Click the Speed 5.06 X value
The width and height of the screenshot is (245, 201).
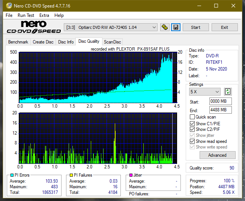(x=228, y=192)
